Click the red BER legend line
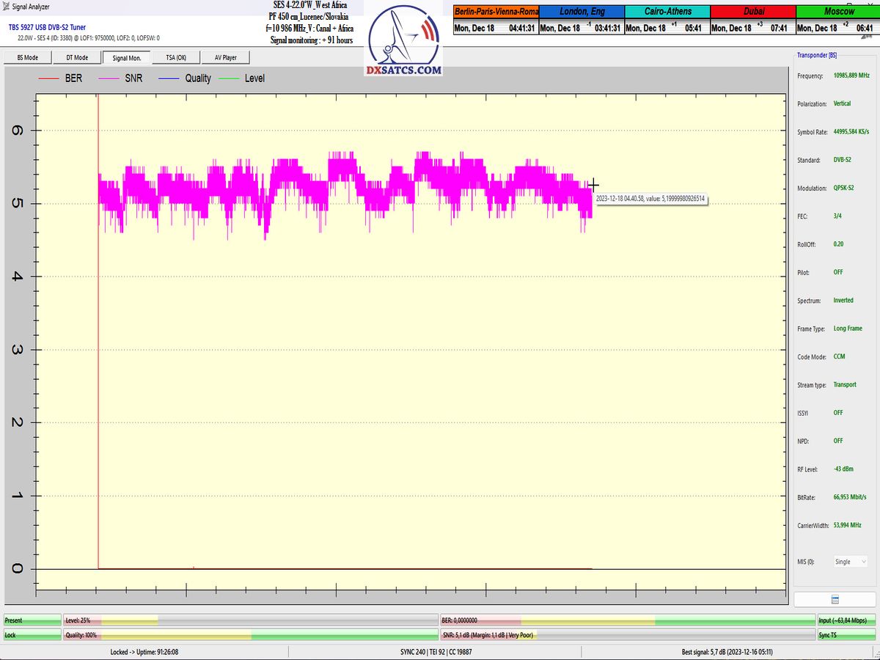The image size is (880, 660). [48, 78]
